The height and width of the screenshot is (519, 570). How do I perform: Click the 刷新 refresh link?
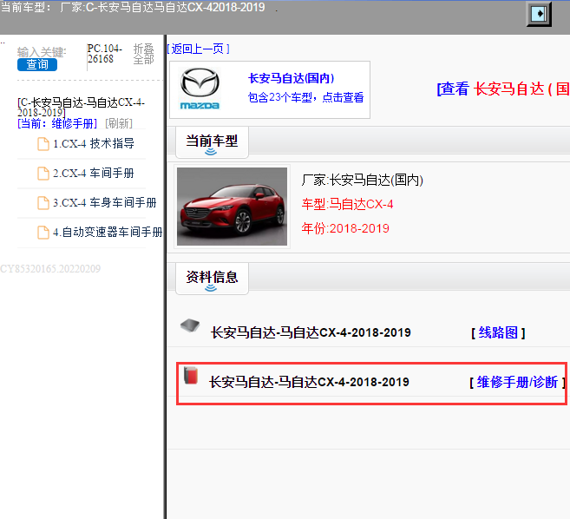119,123
